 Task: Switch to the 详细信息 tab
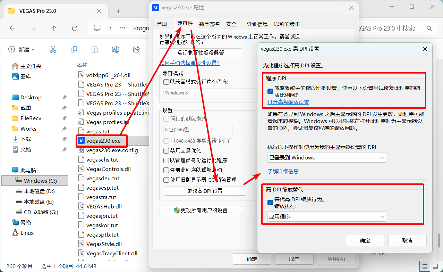(x=257, y=24)
